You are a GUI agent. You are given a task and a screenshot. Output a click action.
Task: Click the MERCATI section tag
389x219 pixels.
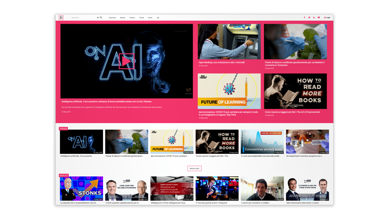[64, 176]
